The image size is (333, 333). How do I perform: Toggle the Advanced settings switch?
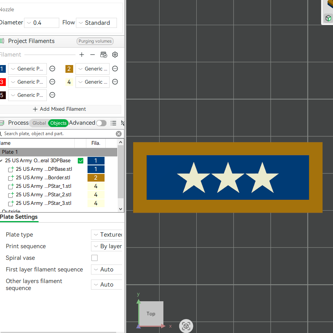(101, 123)
